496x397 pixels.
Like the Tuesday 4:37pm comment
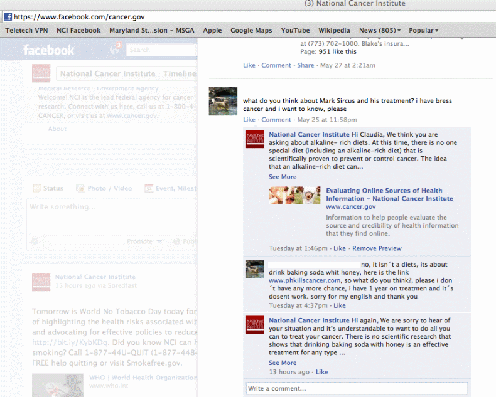point(340,305)
